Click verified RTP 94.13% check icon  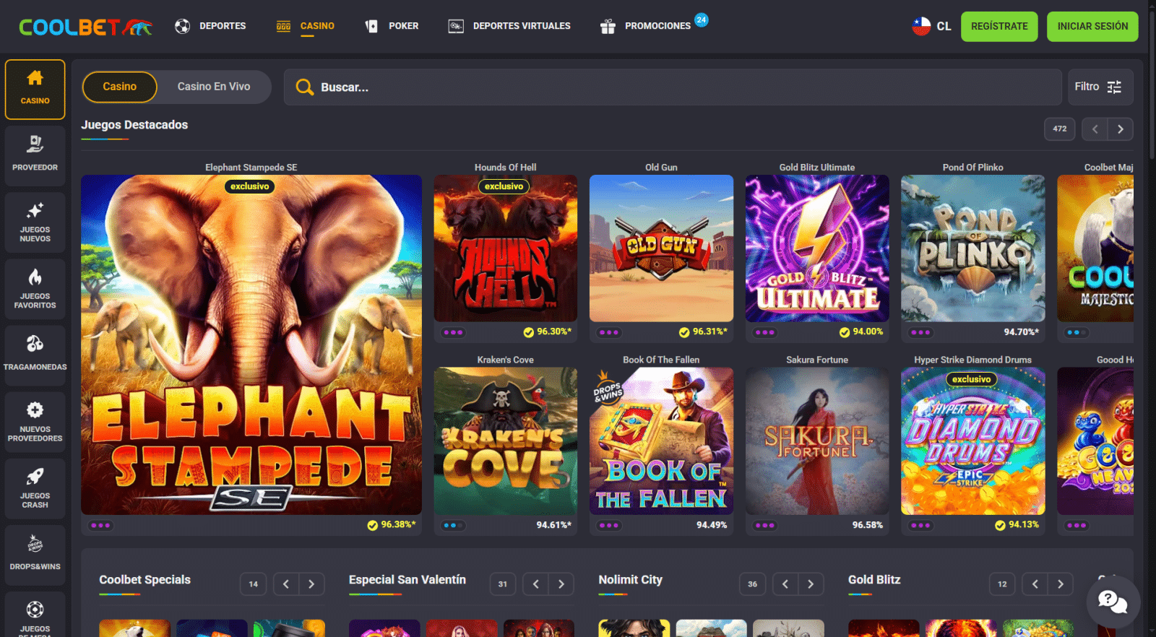coord(1001,525)
